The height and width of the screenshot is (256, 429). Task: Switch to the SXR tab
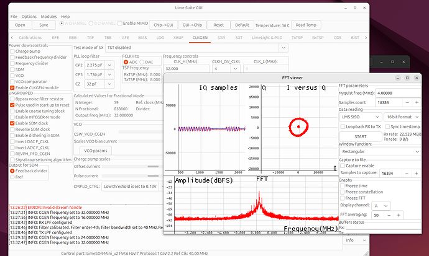tap(221, 38)
